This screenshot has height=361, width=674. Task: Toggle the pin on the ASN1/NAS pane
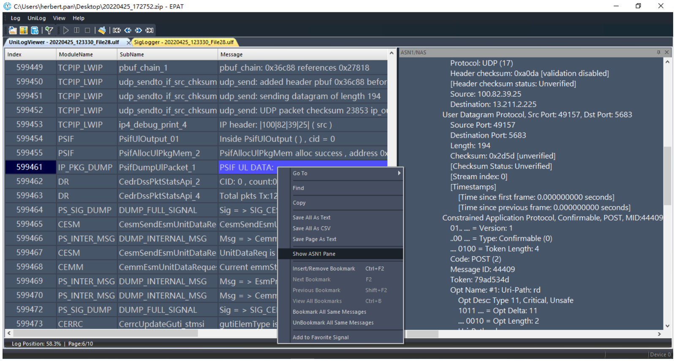click(658, 52)
